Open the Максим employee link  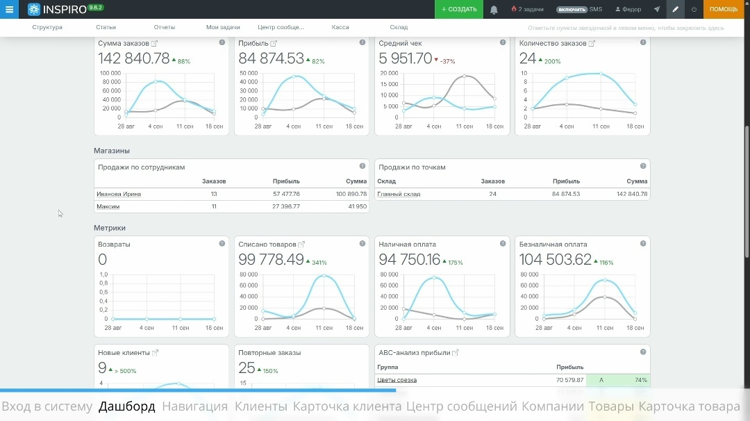pyautogui.click(x=108, y=206)
